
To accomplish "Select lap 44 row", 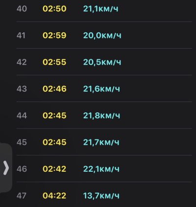I will (x=104, y=115).
